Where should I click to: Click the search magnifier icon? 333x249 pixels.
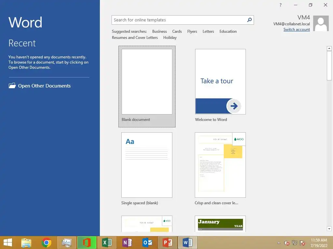[x=249, y=20]
